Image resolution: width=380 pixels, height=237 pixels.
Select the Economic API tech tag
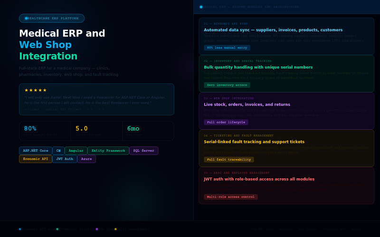click(x=36, y=159)
